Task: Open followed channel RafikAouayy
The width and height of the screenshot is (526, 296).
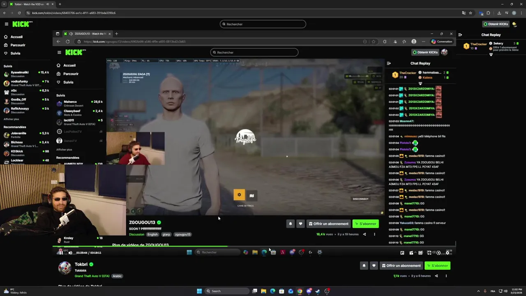Action: pyautogui.click(x=26, y=110)
